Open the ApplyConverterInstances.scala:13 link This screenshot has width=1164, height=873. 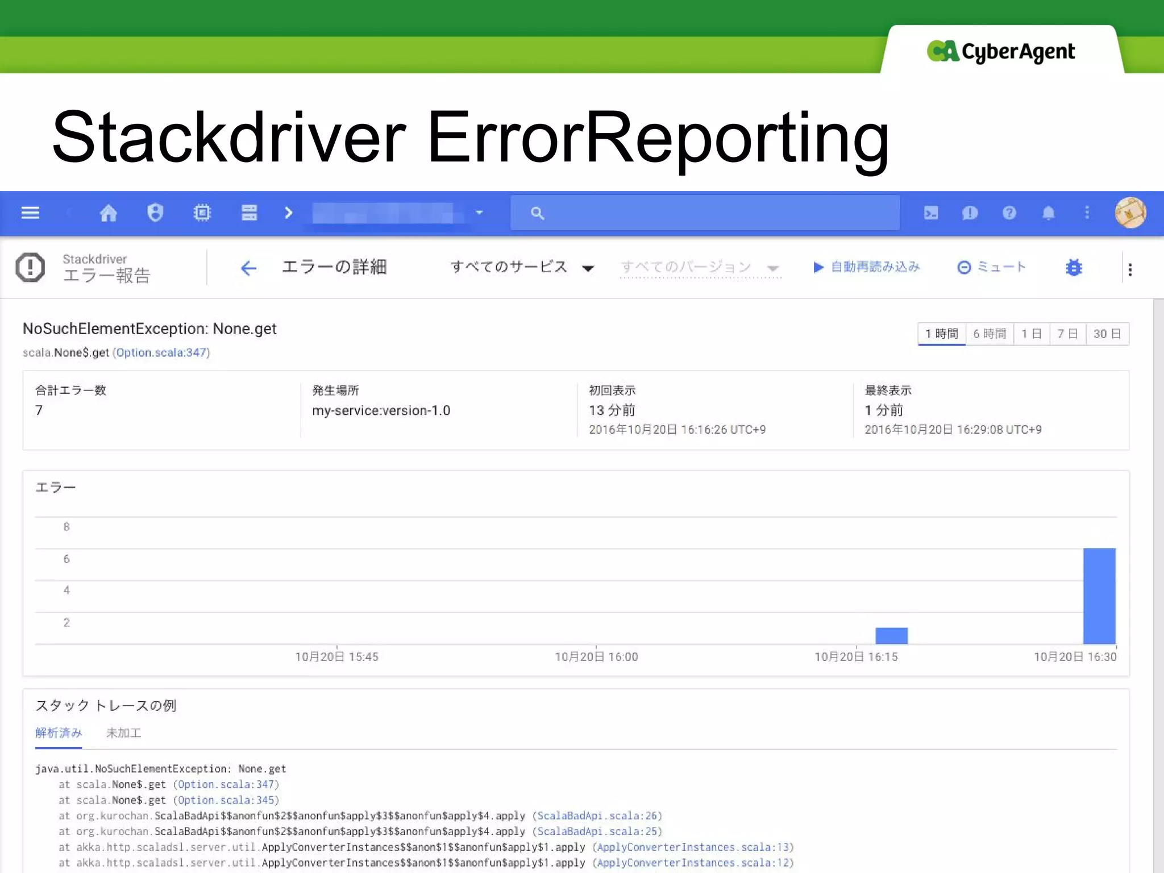click(693, 847)
